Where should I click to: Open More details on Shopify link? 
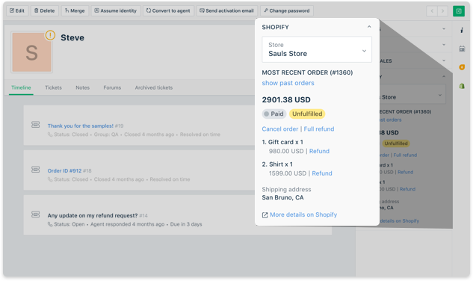pyautogui.click(x=303, y=214)
